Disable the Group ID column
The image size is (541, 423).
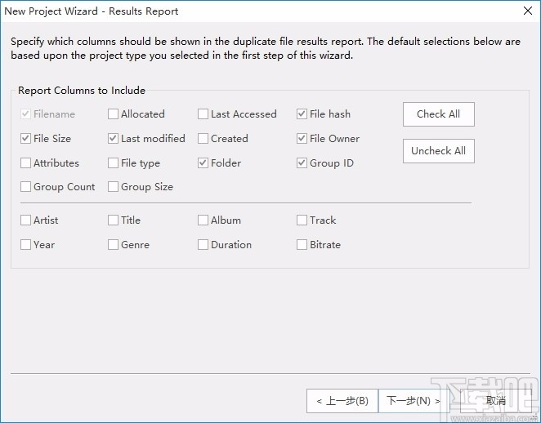click(x=302, y=163)
